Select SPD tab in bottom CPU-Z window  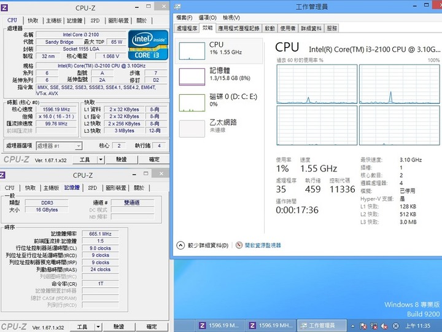pos(93,188)
